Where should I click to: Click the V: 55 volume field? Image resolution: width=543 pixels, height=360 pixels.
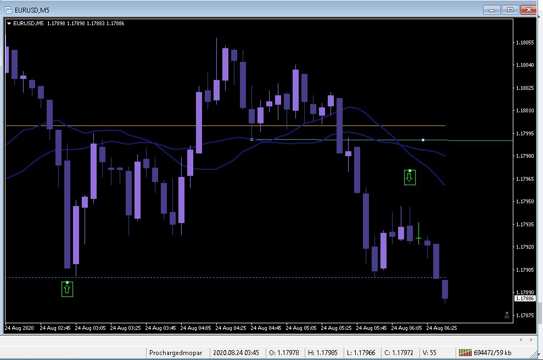tap(429, 353)
